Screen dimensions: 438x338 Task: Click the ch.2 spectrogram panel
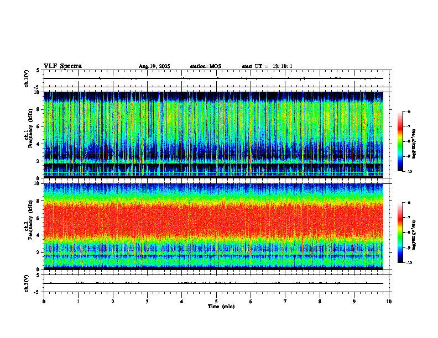[213, 226]
